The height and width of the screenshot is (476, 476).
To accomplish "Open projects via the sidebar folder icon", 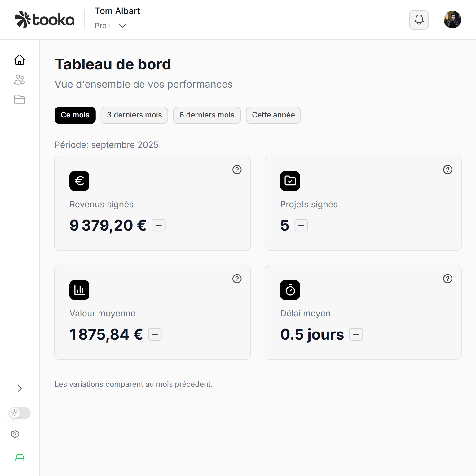I will [x=20, y=99].
